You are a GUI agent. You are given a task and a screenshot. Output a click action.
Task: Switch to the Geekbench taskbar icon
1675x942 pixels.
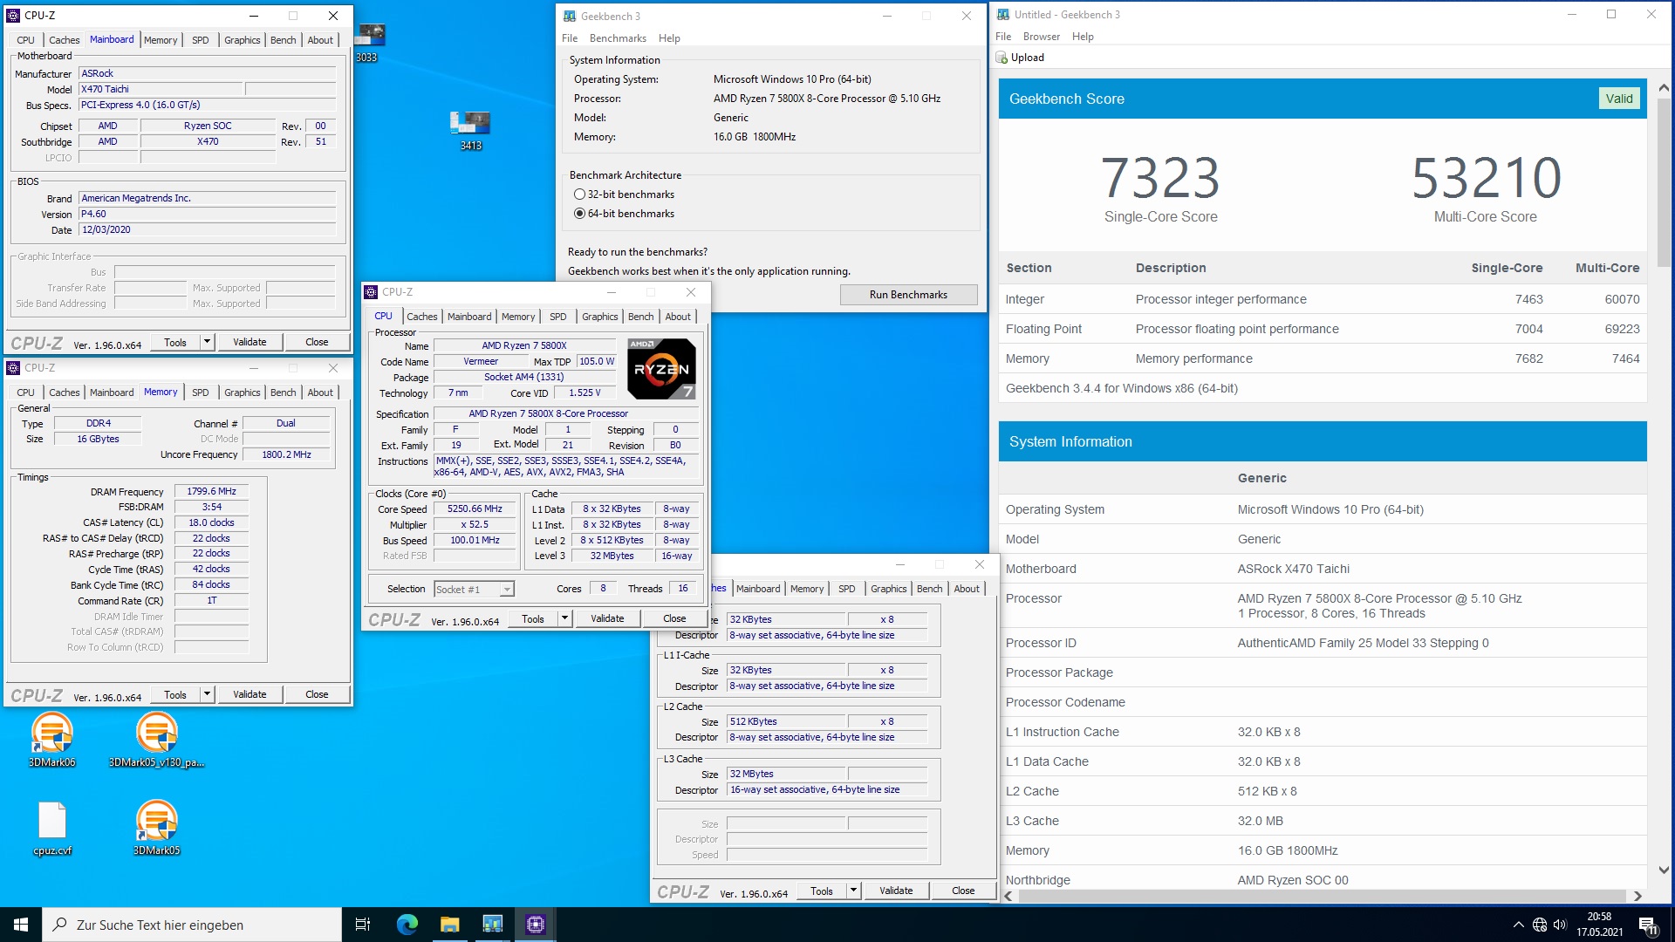click(x=492, y=925)
